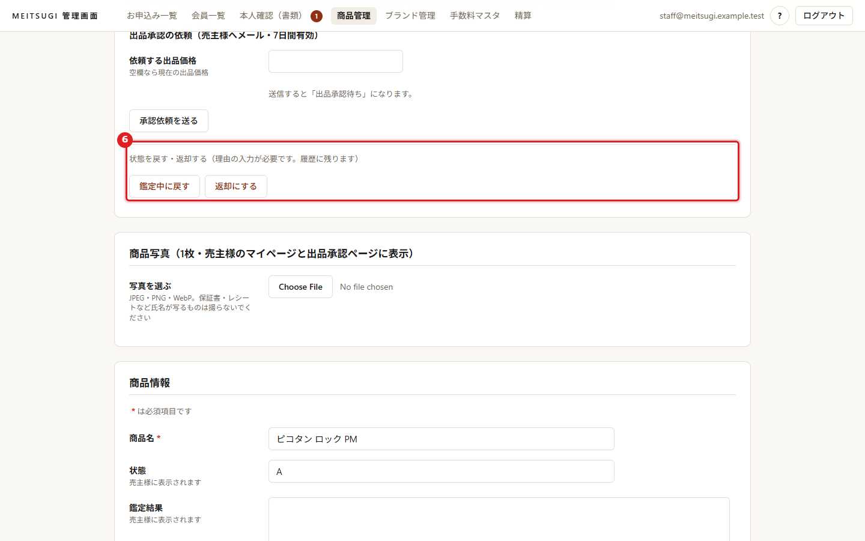Navigate to 精算 page
This screenshot has height=541, width=865.
click(523, 16)
